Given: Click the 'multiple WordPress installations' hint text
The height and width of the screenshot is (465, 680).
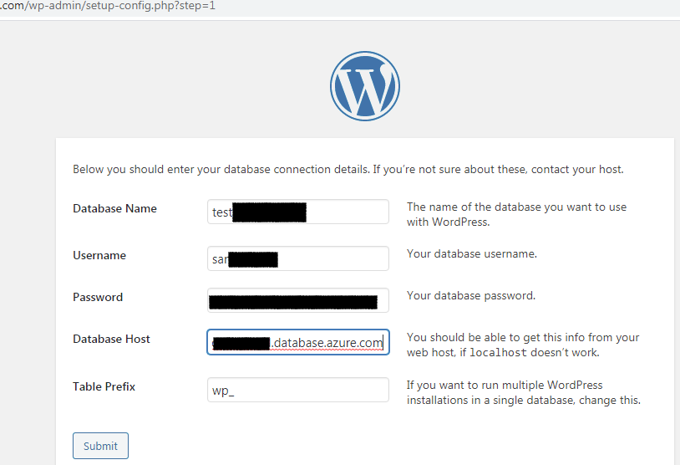Looking at the screenshot, I should tap(524, 392).
